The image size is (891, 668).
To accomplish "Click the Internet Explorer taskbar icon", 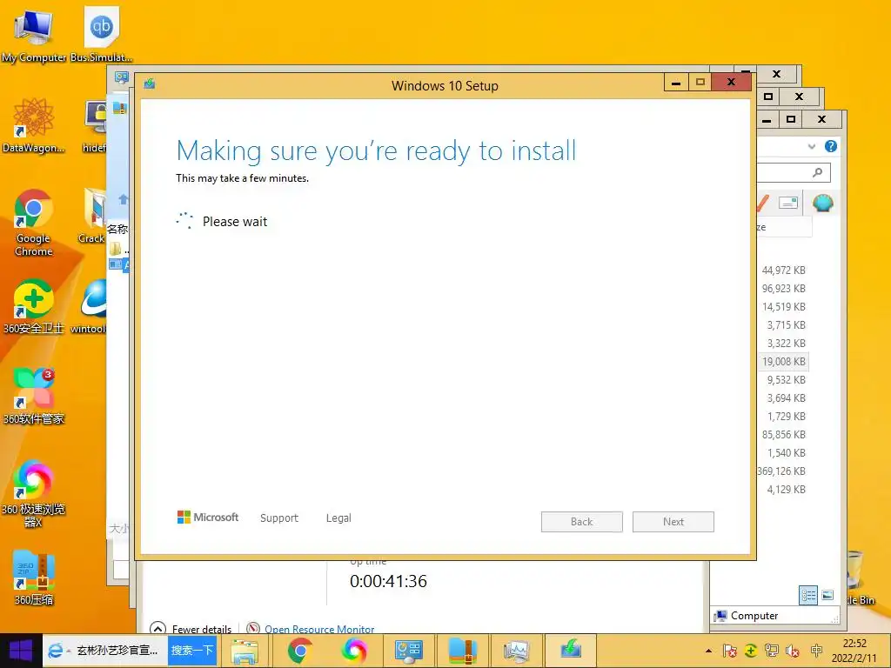I will 55,651.
